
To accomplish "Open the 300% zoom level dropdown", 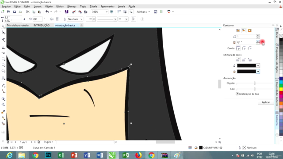I will [107, 12].
